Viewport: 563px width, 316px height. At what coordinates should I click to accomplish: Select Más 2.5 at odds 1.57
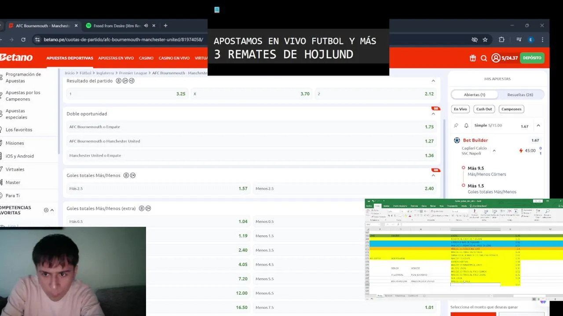158,189
